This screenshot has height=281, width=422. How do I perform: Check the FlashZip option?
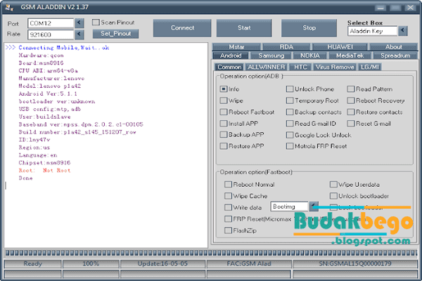(x=228, y=230)
